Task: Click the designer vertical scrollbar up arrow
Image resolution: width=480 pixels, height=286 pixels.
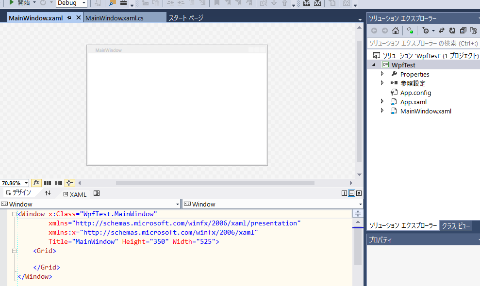Action: [x=359, y=28]
